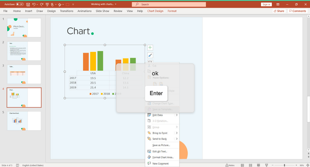The width and height of the screenshot is (310, 167).
Task: Click the spell check book icon
Action: [x=17, y=165]
